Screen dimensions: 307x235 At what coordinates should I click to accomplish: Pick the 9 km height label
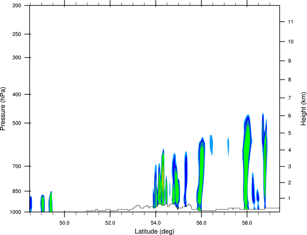pyautogui.click(x=290, y=61)
